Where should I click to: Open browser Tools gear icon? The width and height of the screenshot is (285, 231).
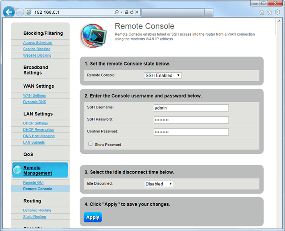277,12
